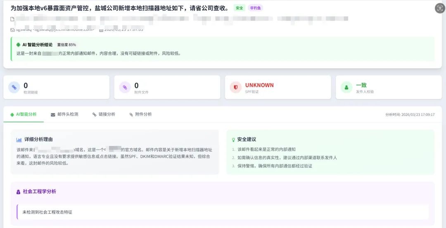Screen dimensions: 446x228
Task: Click the screenshot capture icon at top right
Action: click(440, 8)
